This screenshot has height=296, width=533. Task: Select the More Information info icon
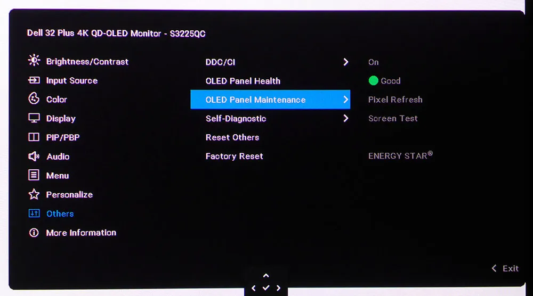click(x=34, y=233)
